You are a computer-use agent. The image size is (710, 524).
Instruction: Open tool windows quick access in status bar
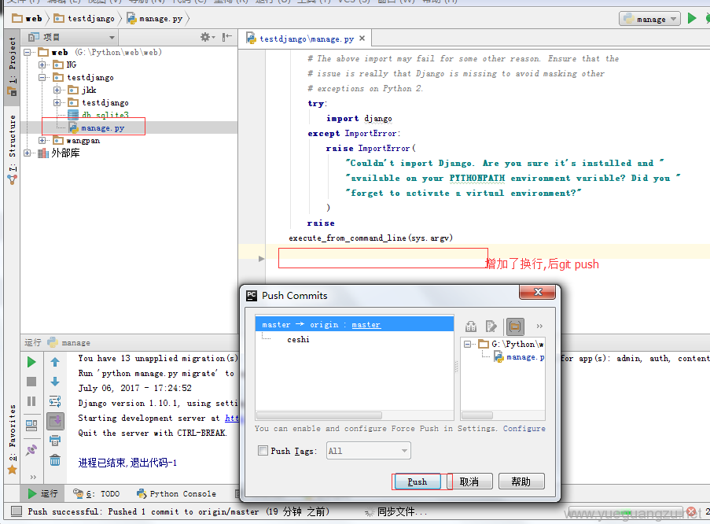(17, 511)
